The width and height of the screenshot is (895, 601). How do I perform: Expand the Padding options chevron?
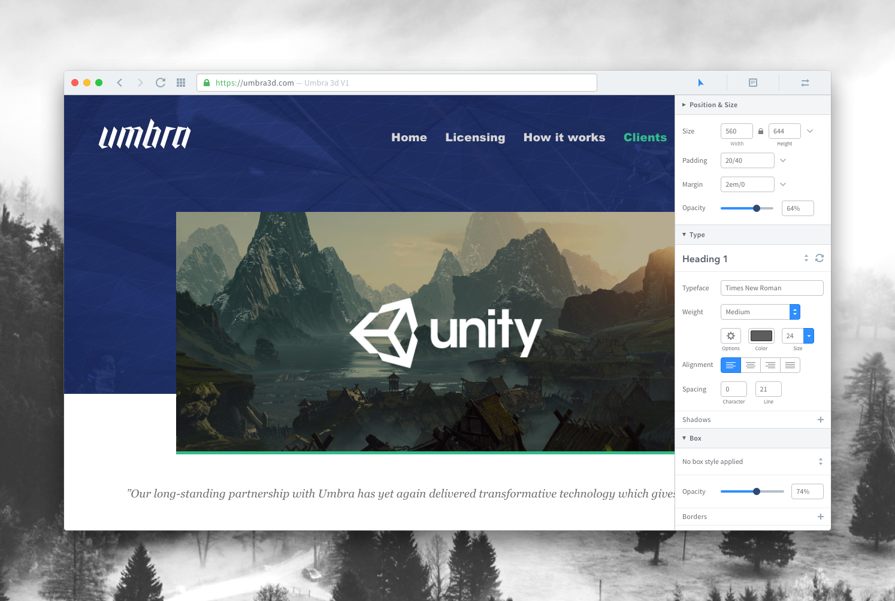tap(783, 160)
